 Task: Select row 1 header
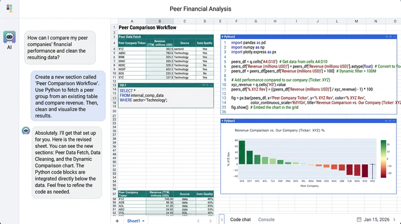pos(114,27)
